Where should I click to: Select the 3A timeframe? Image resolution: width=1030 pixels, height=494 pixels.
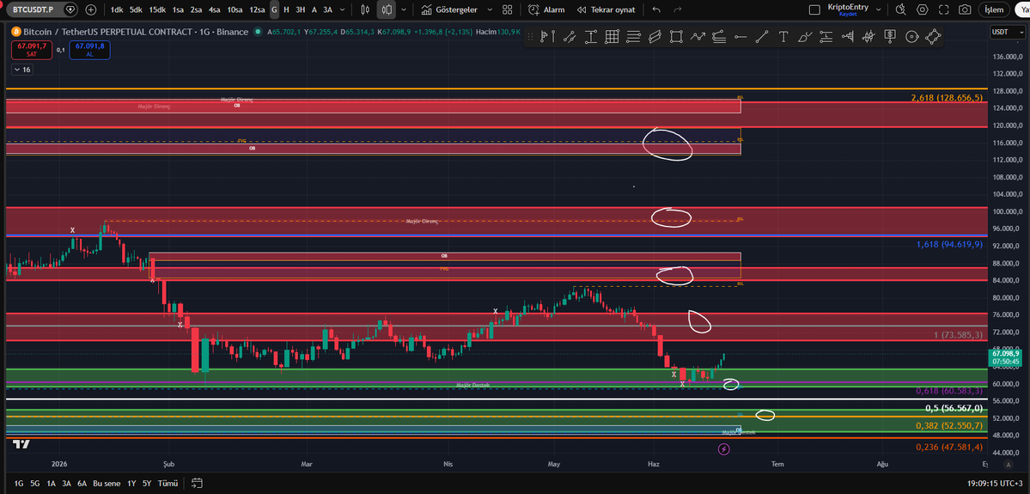click(x=327, y=9)
